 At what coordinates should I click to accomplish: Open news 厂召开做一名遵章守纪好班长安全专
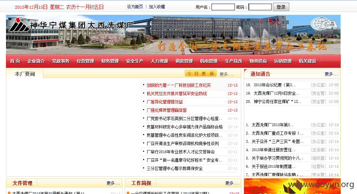click(x=184, y=160)
